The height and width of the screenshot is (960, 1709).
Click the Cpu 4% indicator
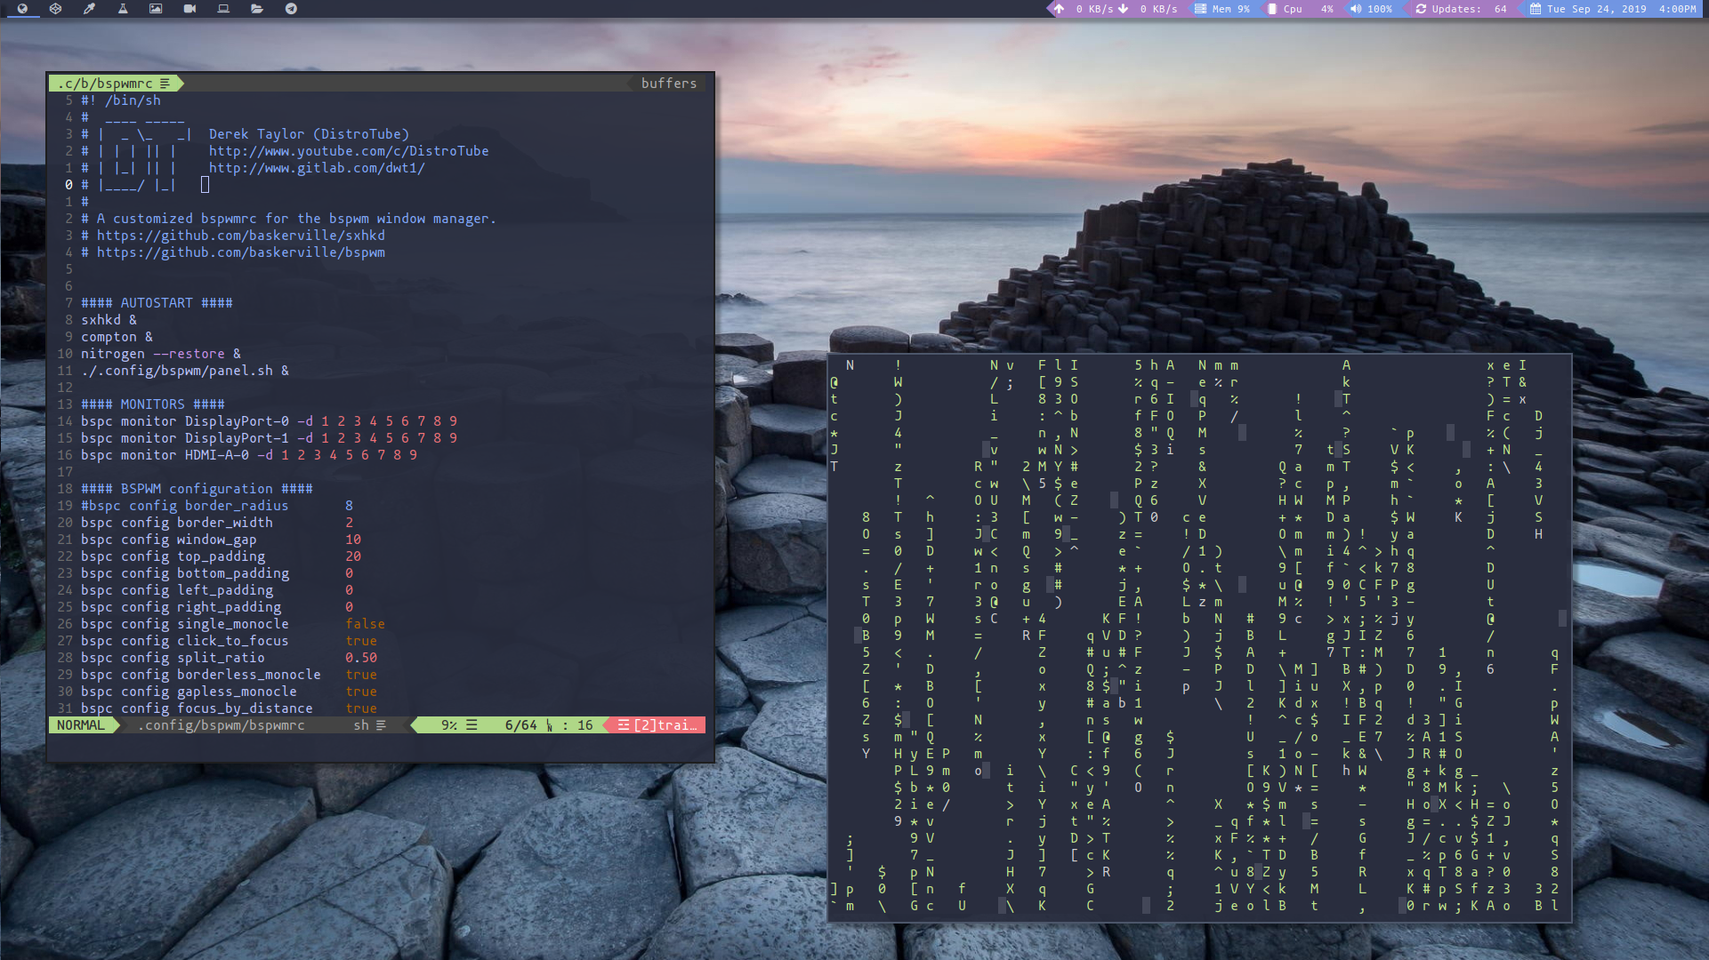point(1301,9)
